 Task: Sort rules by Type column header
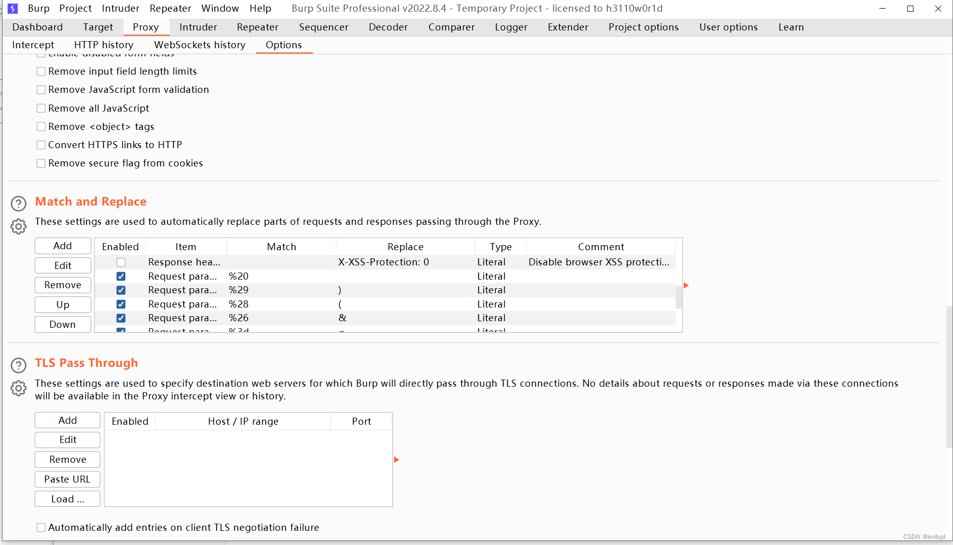click(x=501, y=247)
